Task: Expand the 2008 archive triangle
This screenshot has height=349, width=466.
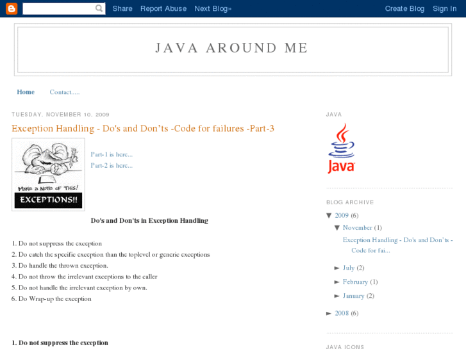Action: tap(329, 313)
